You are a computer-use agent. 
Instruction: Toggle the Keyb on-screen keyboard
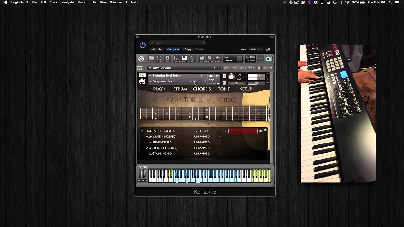[x=184, y=59]
